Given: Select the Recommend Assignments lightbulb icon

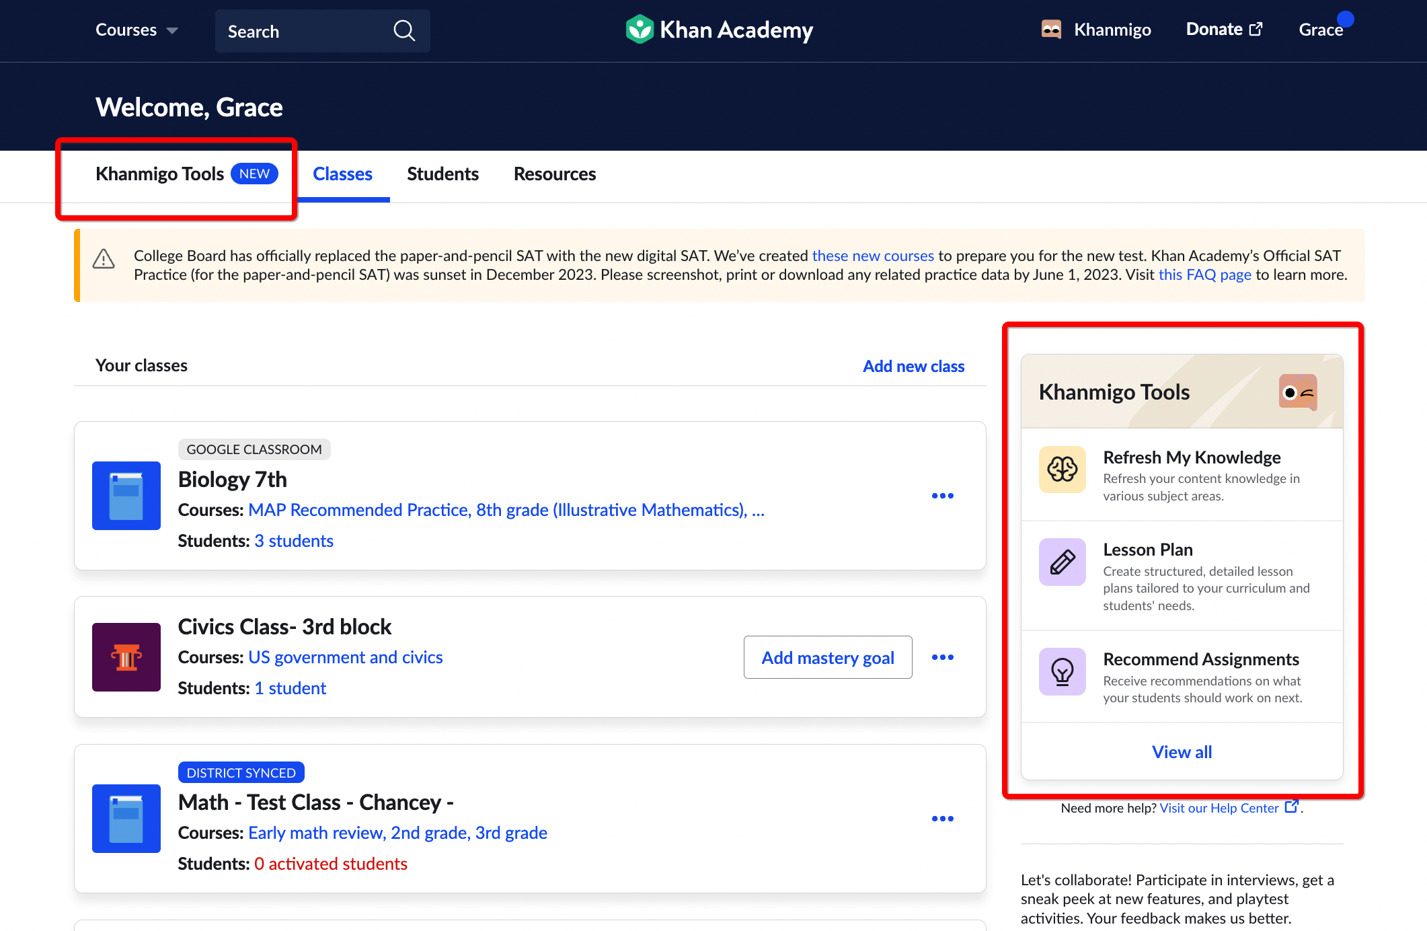Looking at the screenshot, I should (x=1062, y=671).
